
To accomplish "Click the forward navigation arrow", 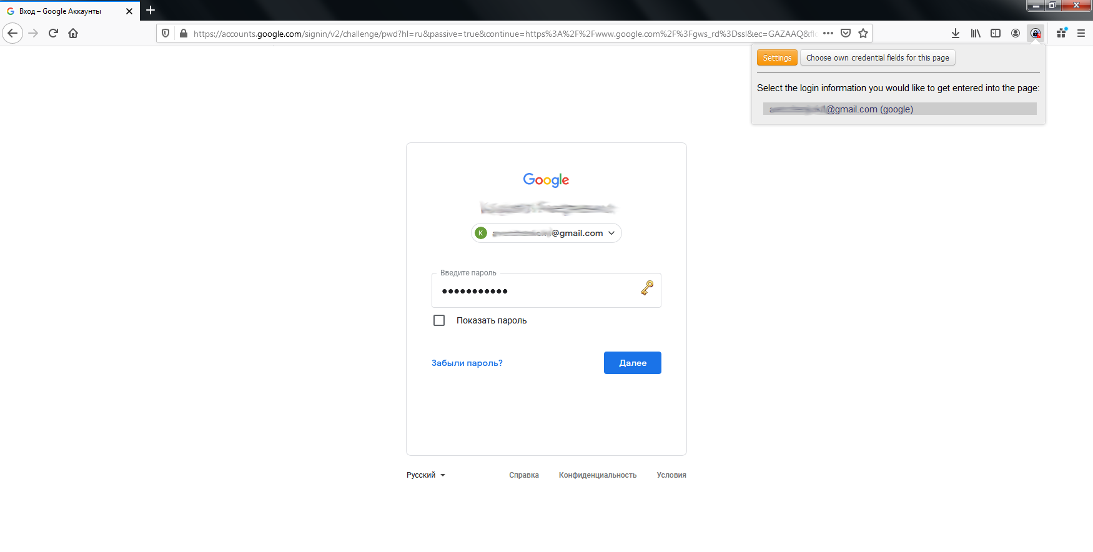I will pyautogui.click(x=34, y=33).
